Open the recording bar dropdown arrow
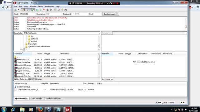This screenshot has height=112, width=200. [107, 3]
